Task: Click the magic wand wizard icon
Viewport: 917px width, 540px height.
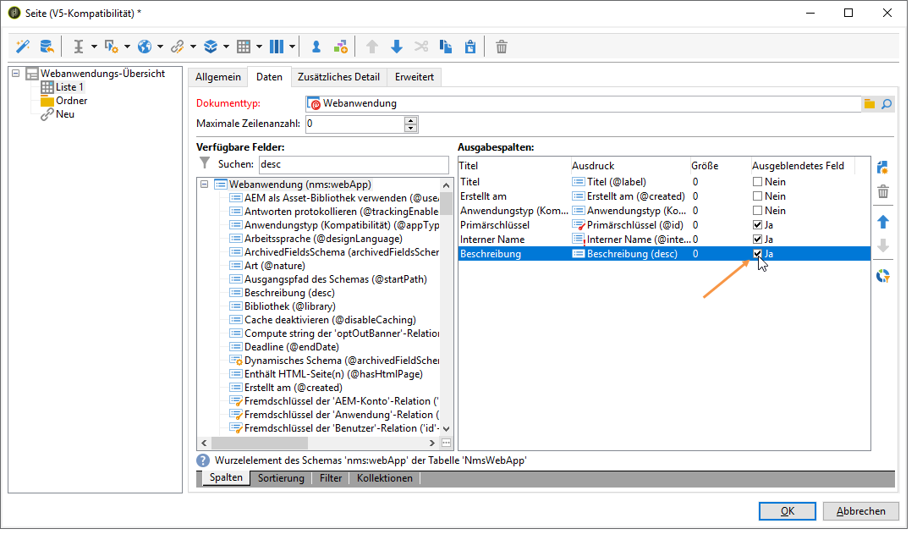Action: tap(23, 47)
